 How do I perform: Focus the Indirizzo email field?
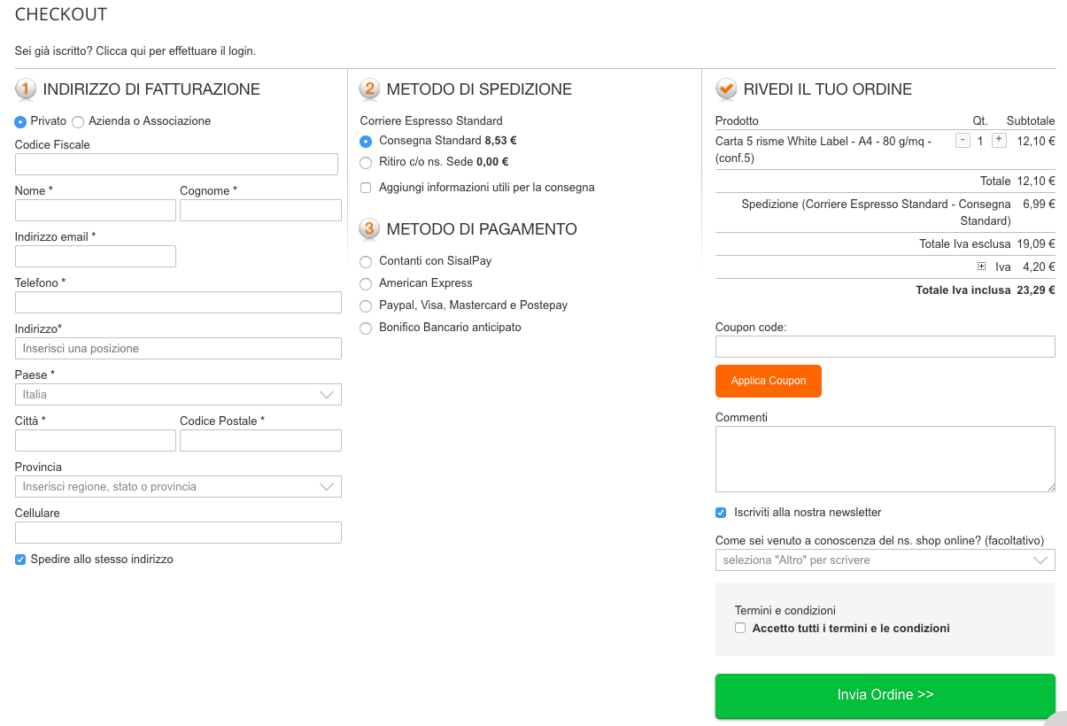click(x=96, y=257)
